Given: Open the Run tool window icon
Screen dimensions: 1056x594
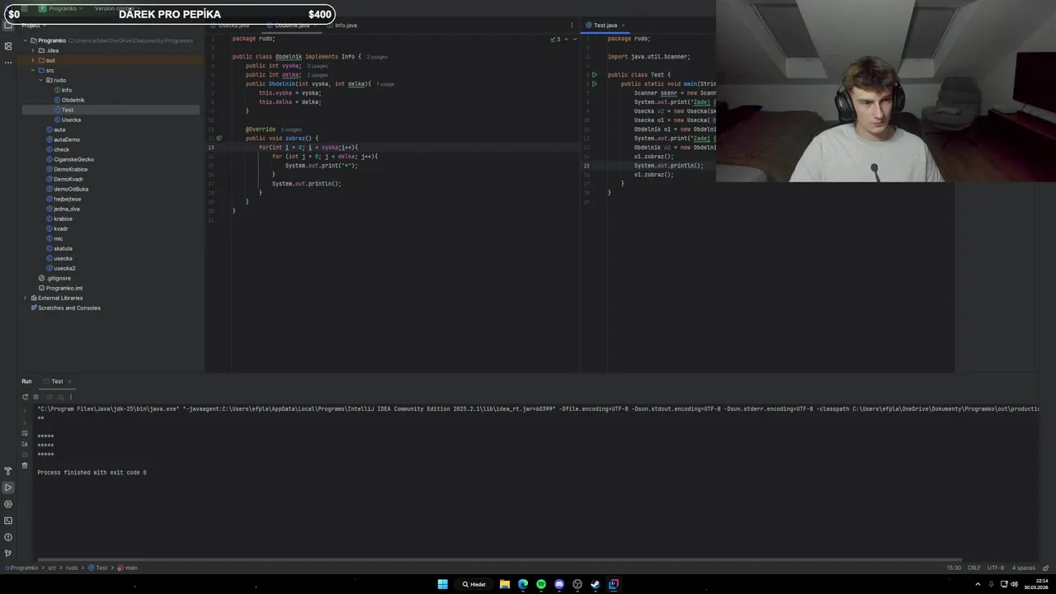Looking at the screenshot, I should pyautogui.click(x=8, y=488).
